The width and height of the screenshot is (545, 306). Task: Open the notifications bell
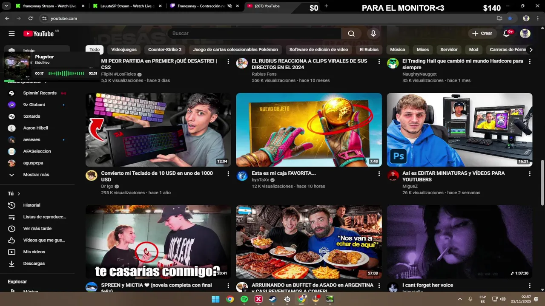507,34
